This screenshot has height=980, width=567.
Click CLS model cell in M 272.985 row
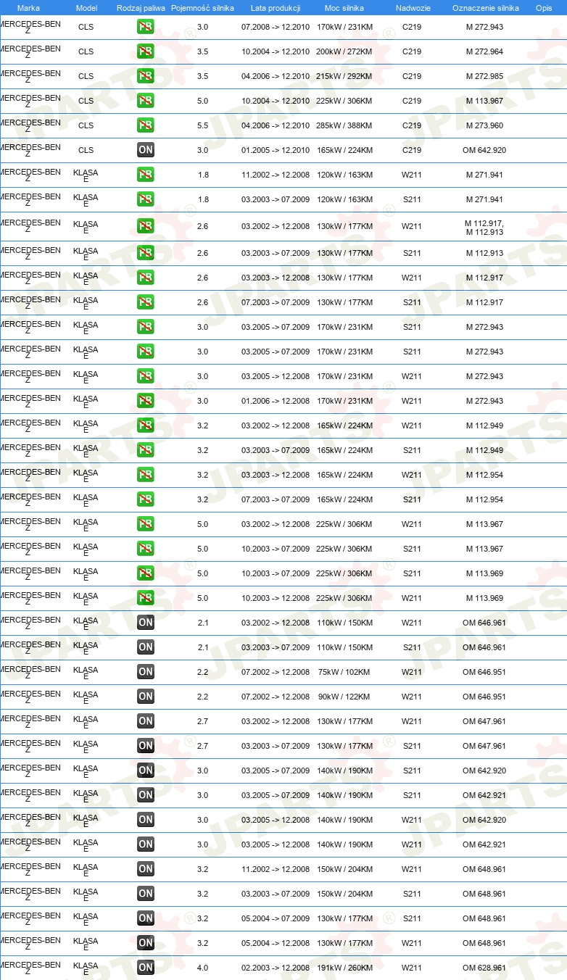pos(86,76)
